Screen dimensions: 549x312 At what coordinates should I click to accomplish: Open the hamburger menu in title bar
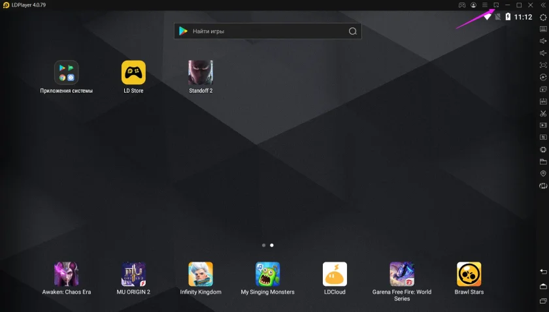(x=485, y=5)
